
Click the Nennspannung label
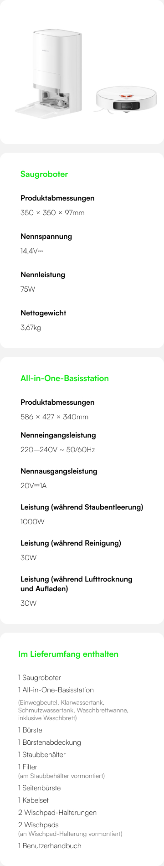pyautogui.click(x=46, y=237)
